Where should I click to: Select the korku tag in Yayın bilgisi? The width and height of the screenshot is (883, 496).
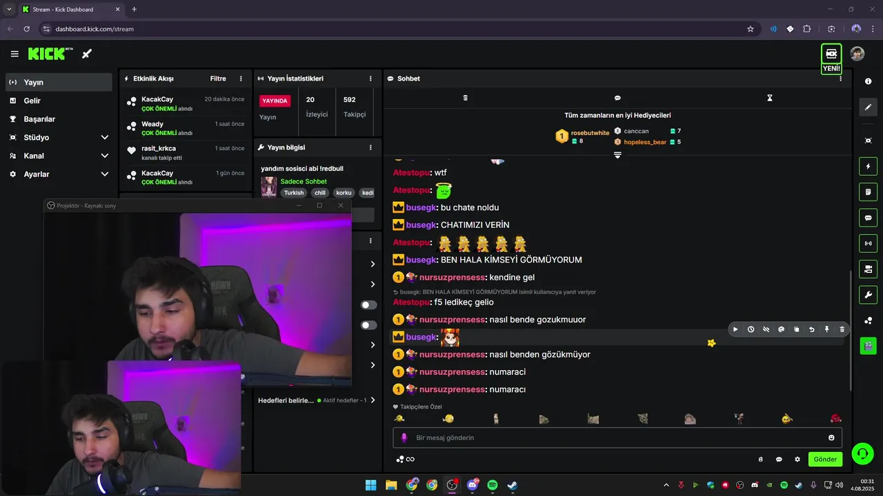(344, 193)
